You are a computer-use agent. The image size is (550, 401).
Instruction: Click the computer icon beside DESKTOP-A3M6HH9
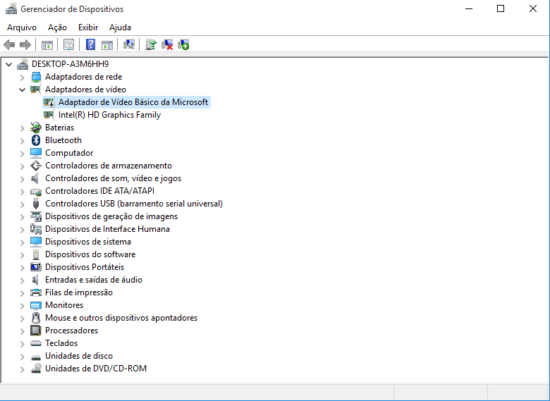point(23,64)
